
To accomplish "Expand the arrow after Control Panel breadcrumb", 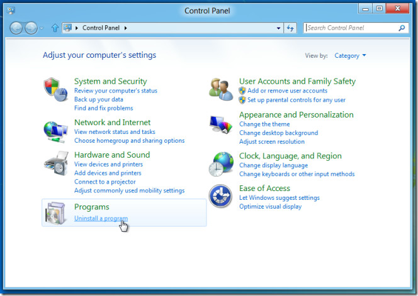I will (125, 28).
